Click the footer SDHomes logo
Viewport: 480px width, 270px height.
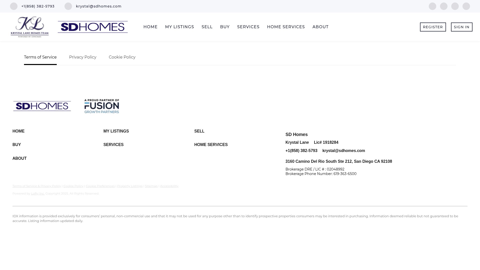[42, 106]
